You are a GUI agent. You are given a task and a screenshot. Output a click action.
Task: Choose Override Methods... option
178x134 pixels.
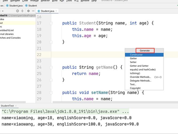(x=140, y=77)
